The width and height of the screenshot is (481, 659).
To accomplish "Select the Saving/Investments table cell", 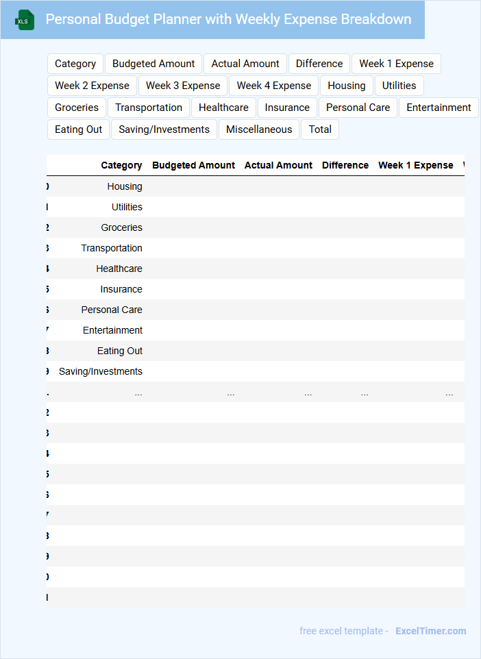I will (x=101, y=372).
